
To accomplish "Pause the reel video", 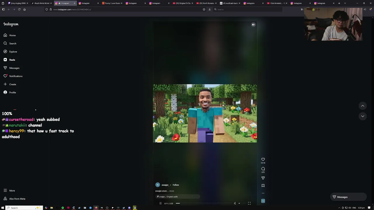I will point(160,203).
